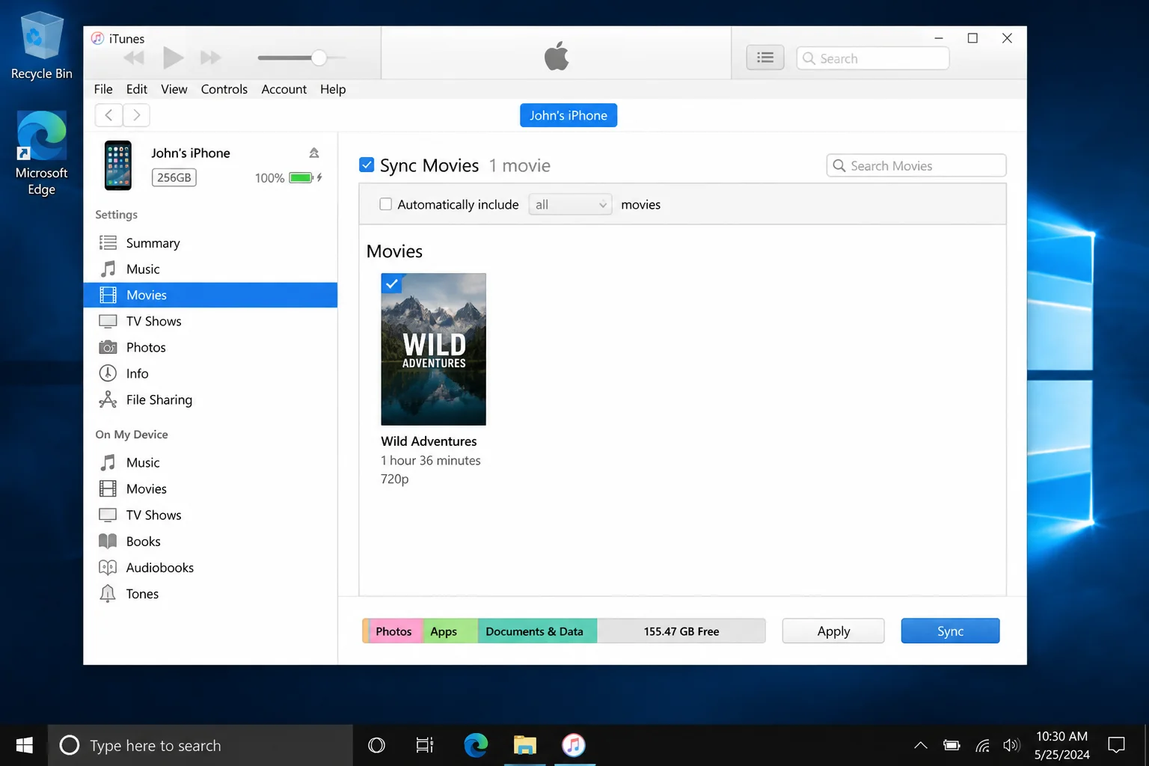Open the Audiobooks icon item
Image resolution: width=1149 pixels, height=766 pixels.
coord(108,567)
